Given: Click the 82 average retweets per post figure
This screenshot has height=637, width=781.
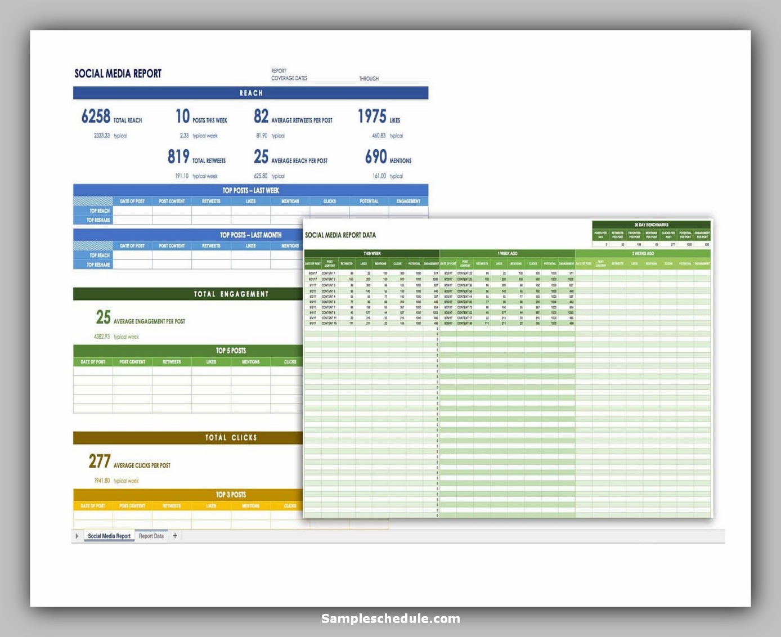Looking at the screenshot, I should click(x=261, y=116).
